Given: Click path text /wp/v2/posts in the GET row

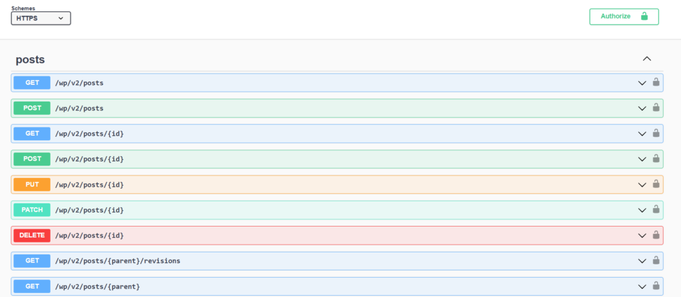Looking at the screenshot, I should click(79, 82).
